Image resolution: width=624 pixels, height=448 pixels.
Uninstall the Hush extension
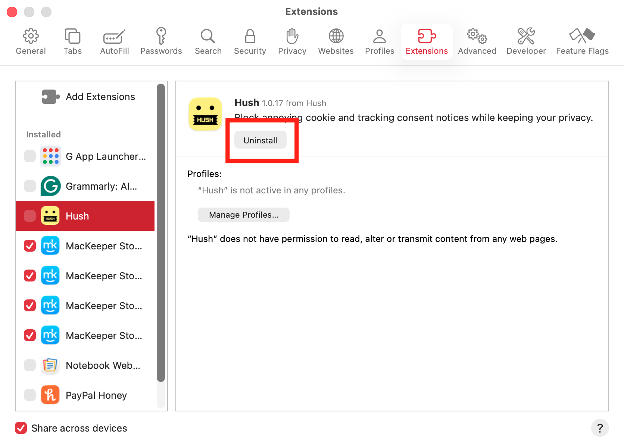260,140
